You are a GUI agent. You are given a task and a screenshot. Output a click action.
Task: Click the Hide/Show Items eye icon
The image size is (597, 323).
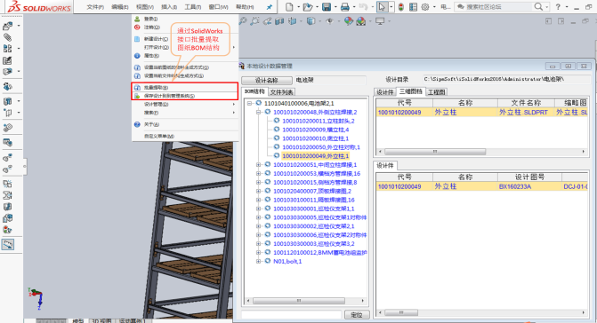[x=329, y=21]
